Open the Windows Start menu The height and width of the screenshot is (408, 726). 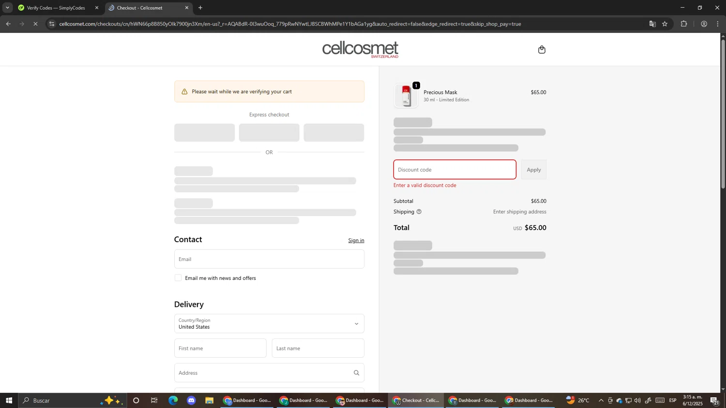point(9,400)
